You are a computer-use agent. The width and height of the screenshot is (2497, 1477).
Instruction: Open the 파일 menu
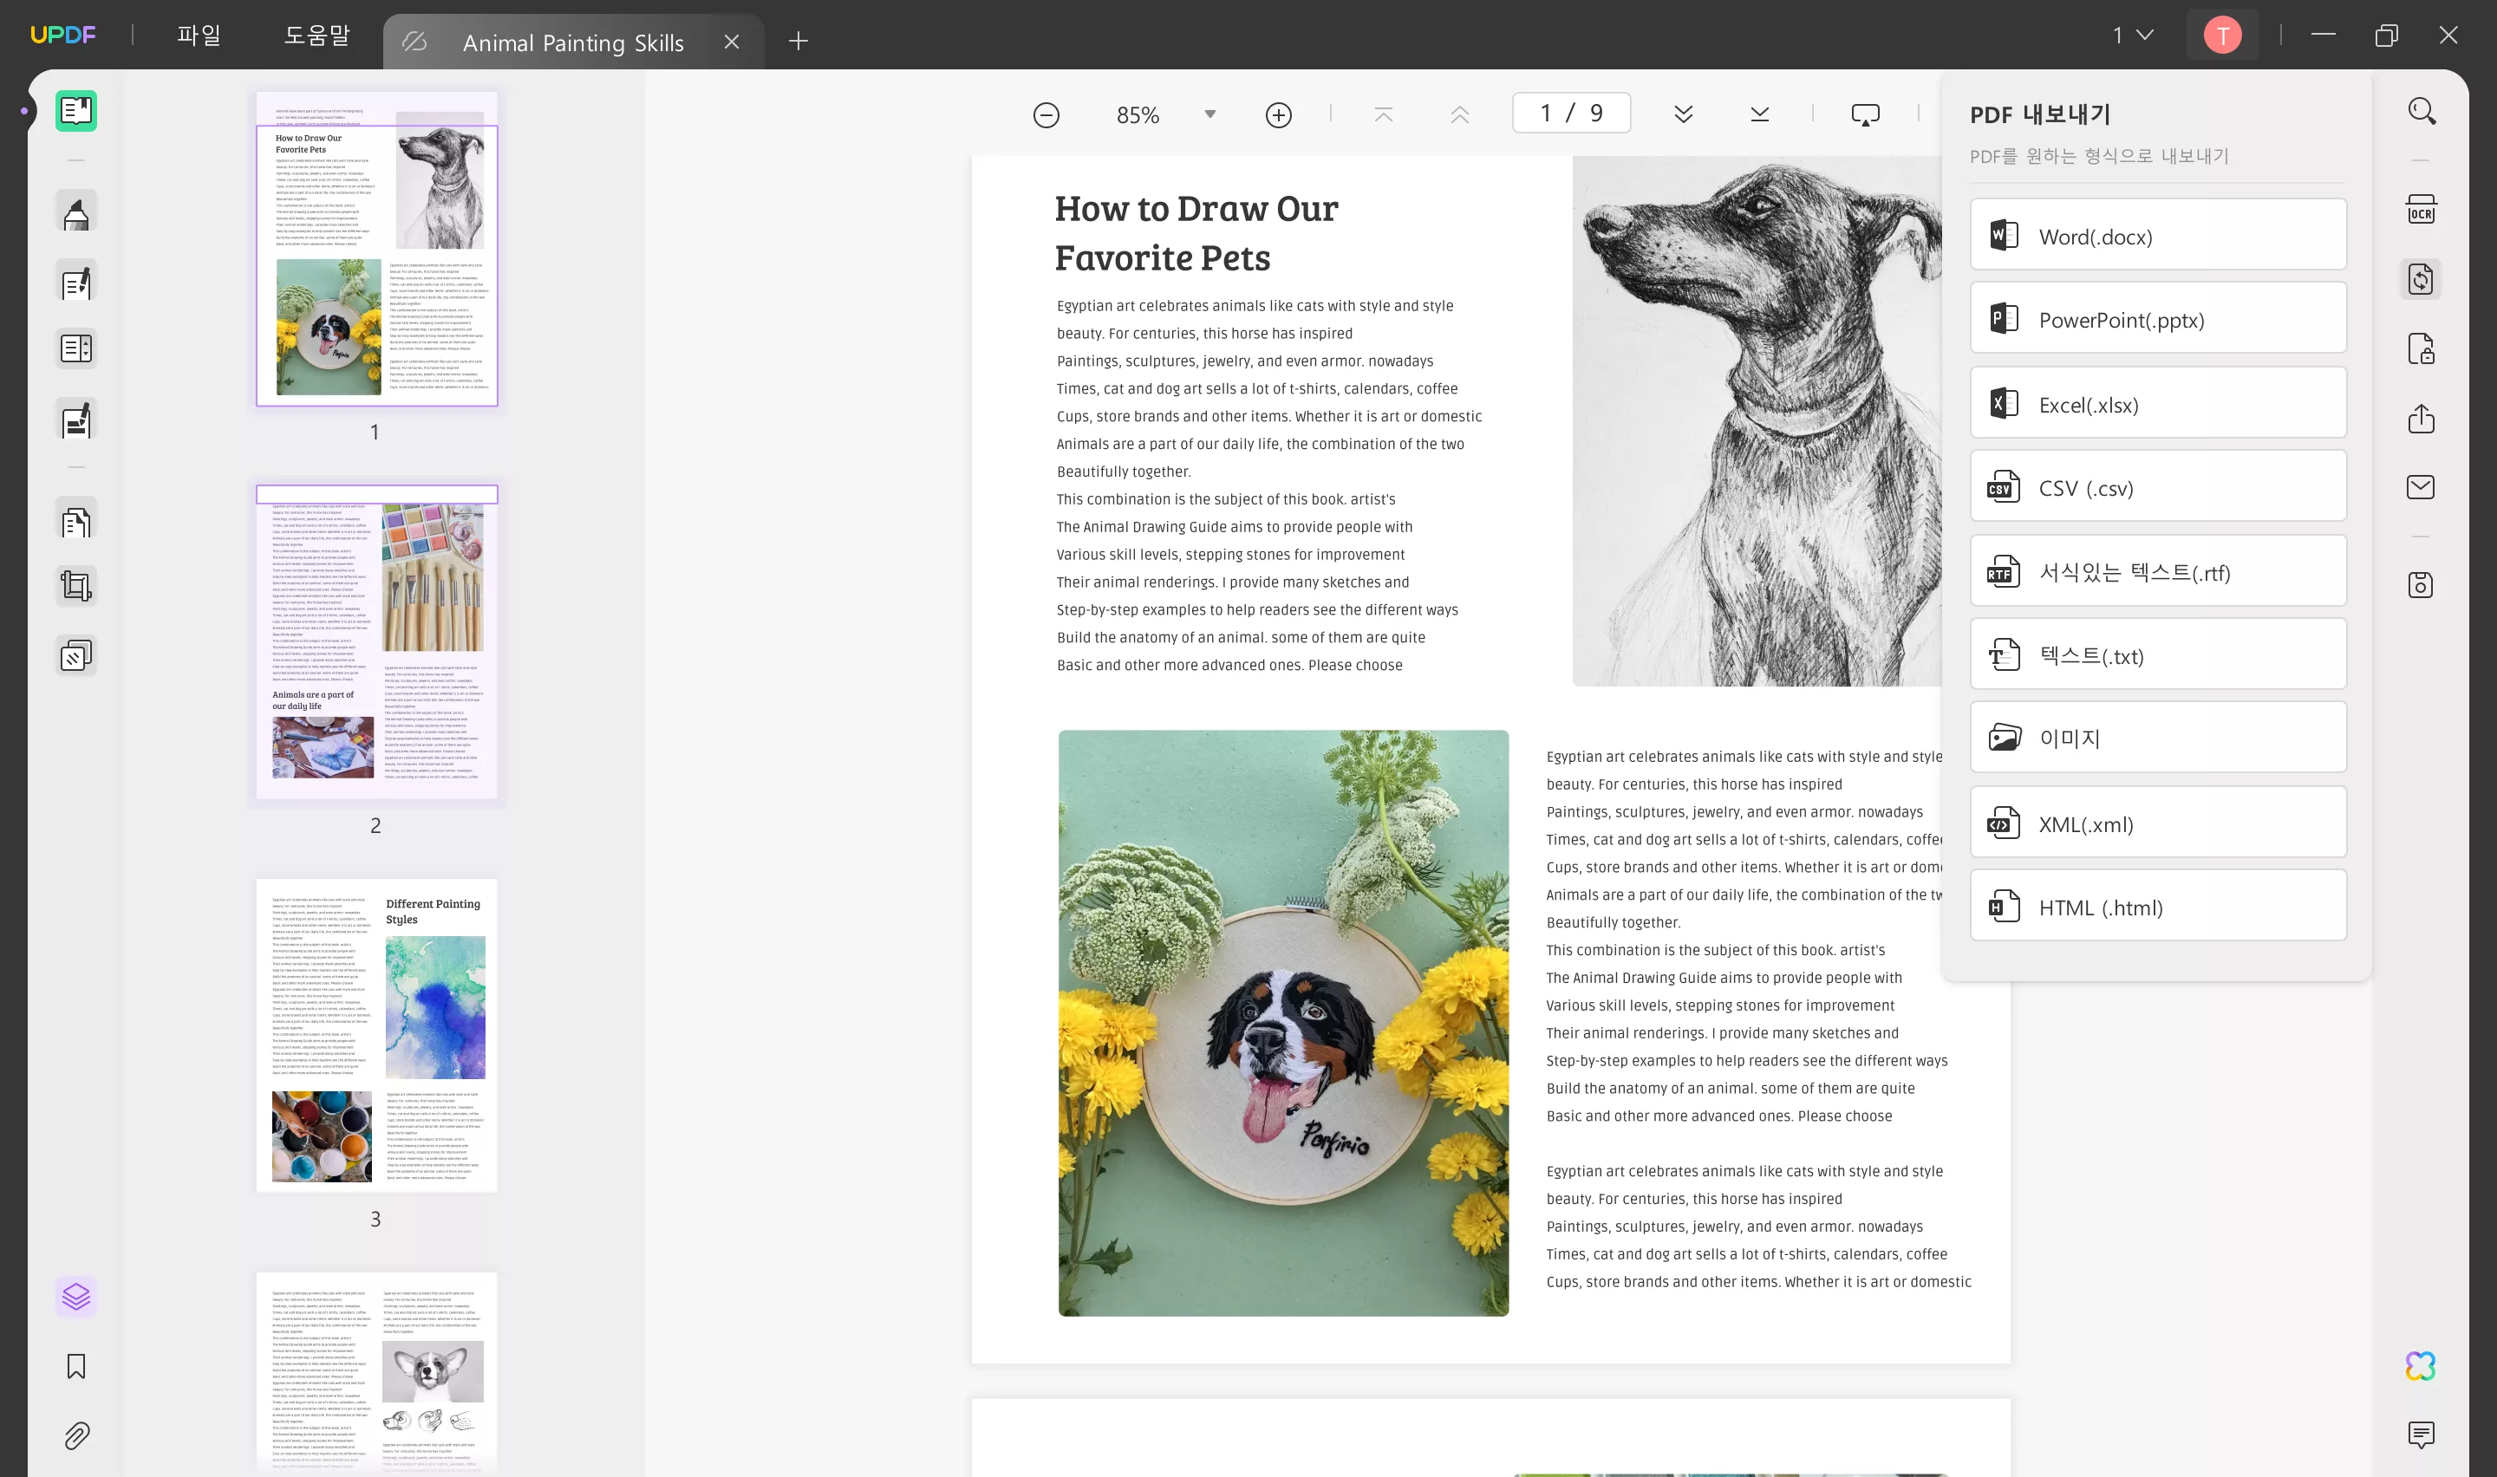(x=198, y=36)
